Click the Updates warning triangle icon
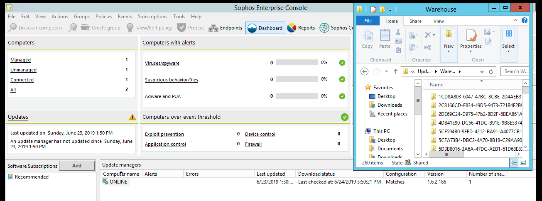The image size is (542, 201). [132, 117]
